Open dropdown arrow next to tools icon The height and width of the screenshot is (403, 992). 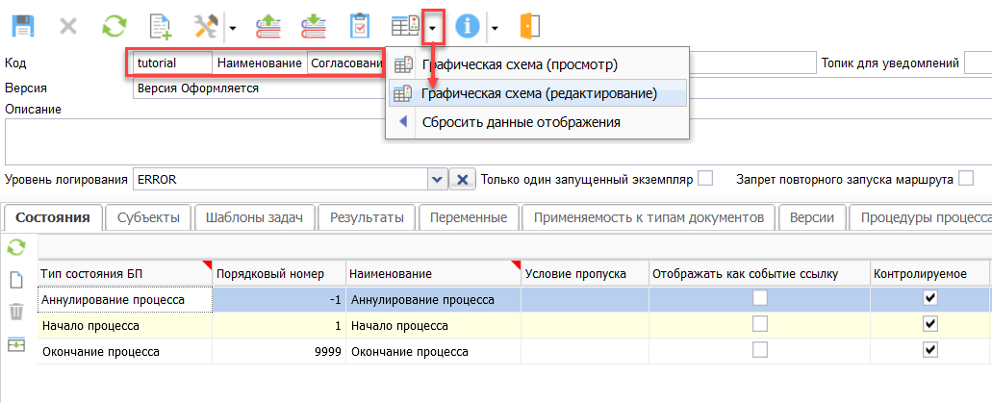232,27
